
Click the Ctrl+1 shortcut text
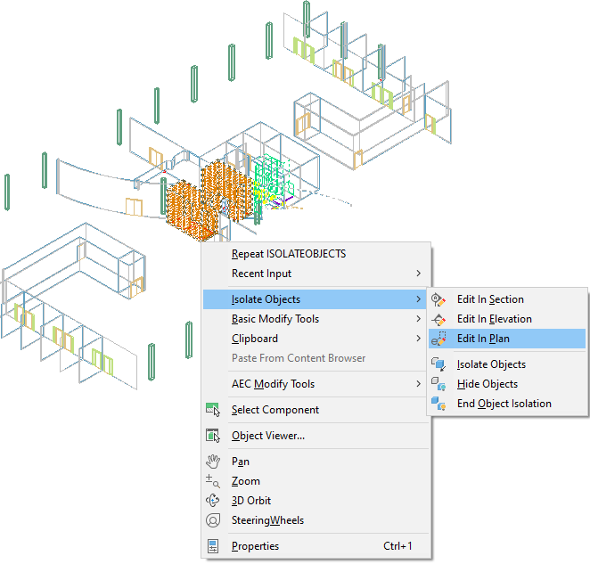397,546
